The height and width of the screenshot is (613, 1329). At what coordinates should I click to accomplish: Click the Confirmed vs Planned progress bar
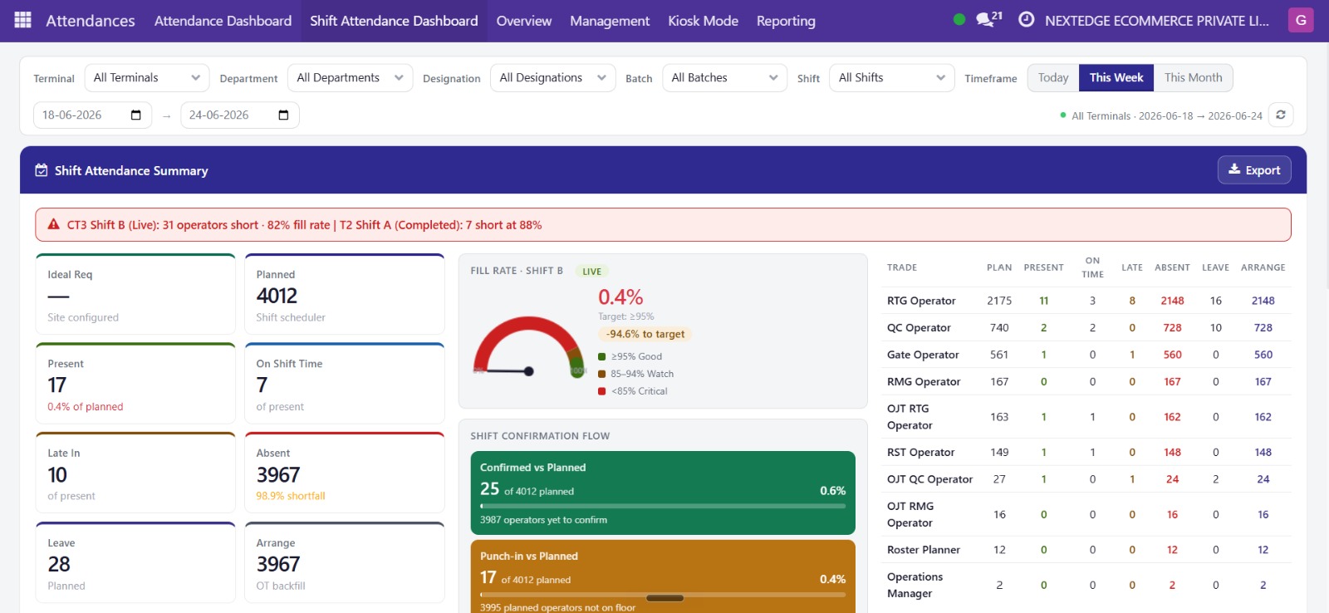pos(663,506)
